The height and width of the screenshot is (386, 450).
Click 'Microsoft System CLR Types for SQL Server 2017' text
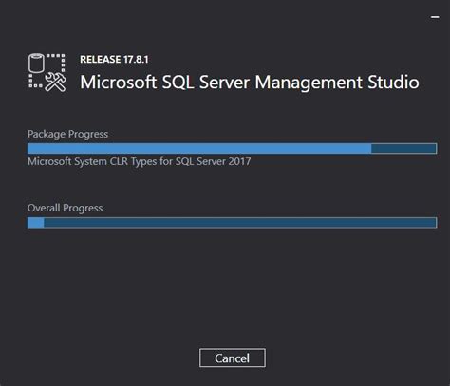140,161
